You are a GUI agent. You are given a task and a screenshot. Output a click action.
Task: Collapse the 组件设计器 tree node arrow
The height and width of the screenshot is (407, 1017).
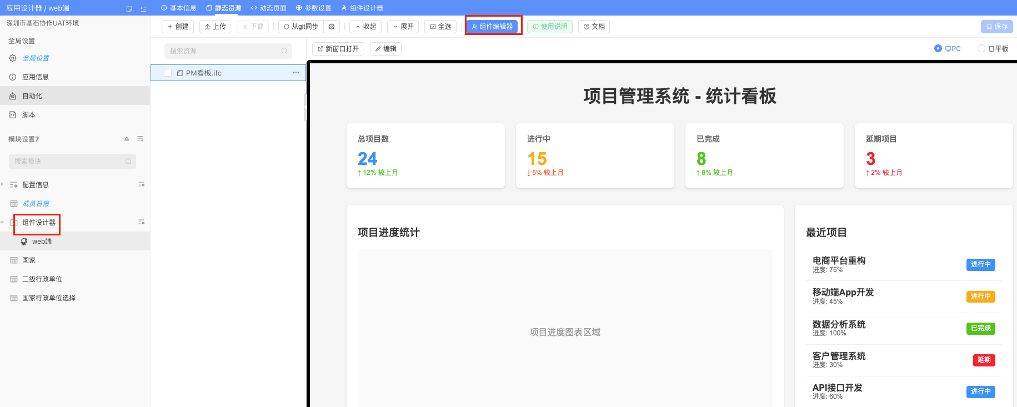[2, 222]
